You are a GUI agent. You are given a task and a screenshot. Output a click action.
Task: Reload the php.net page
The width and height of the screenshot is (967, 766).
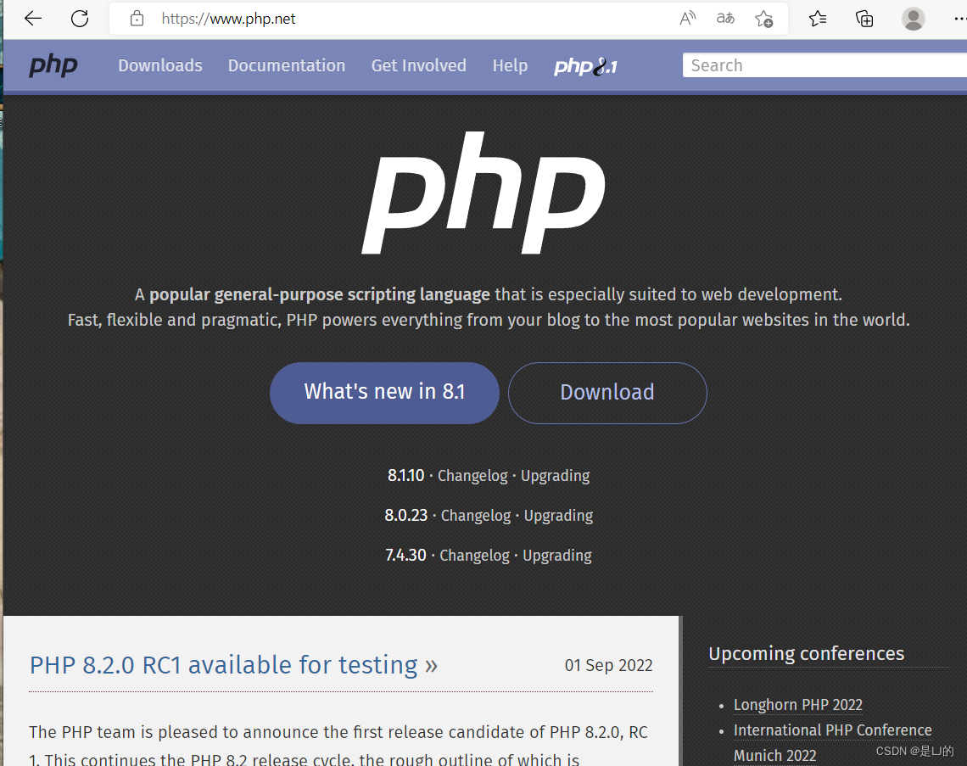pos(80,18)
